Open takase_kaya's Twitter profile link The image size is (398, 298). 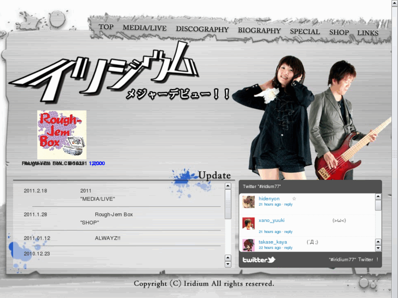pyautogui.click(x=273, y=242)
